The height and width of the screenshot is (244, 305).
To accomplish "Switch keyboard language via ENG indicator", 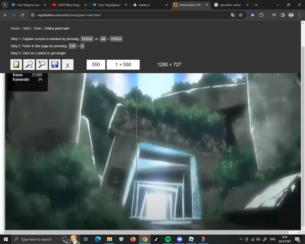I will coord(272,239).
